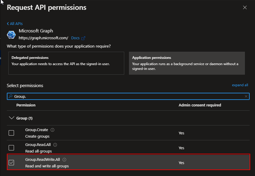Collapse the Group (1) section chevron
Viewport: 255px width, 176px height.
(12, 118)
